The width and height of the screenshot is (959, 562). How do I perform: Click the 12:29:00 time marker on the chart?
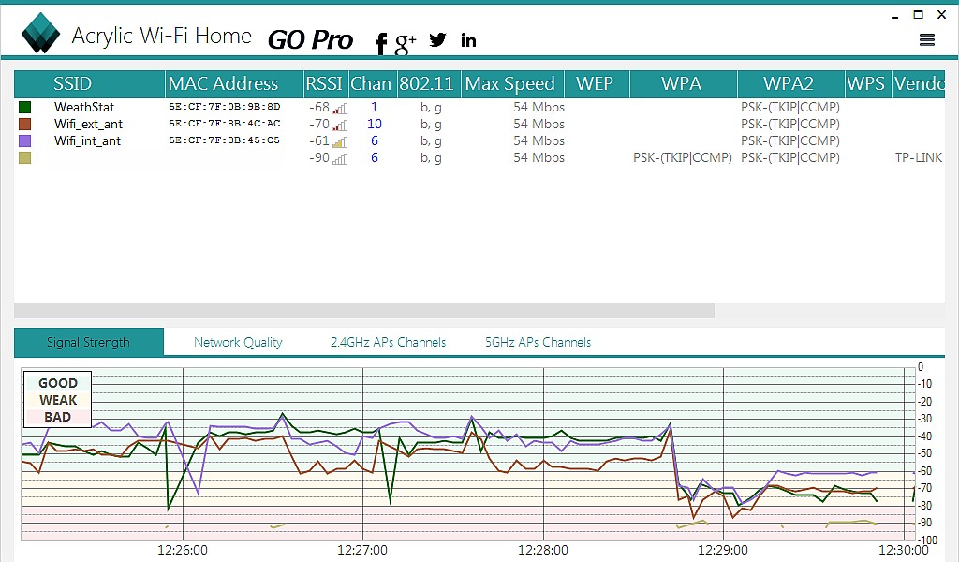click(723, 550)
